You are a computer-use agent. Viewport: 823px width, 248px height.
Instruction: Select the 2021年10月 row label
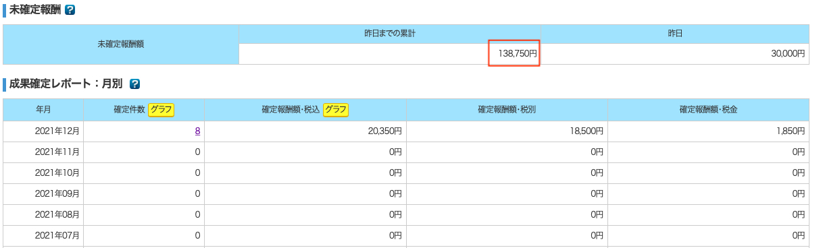(57, 173)
